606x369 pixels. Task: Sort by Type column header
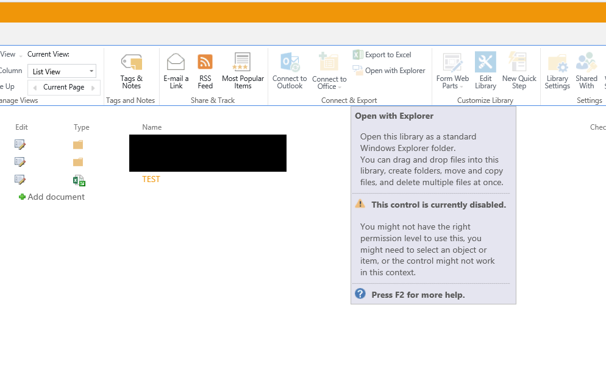point(82,127)
